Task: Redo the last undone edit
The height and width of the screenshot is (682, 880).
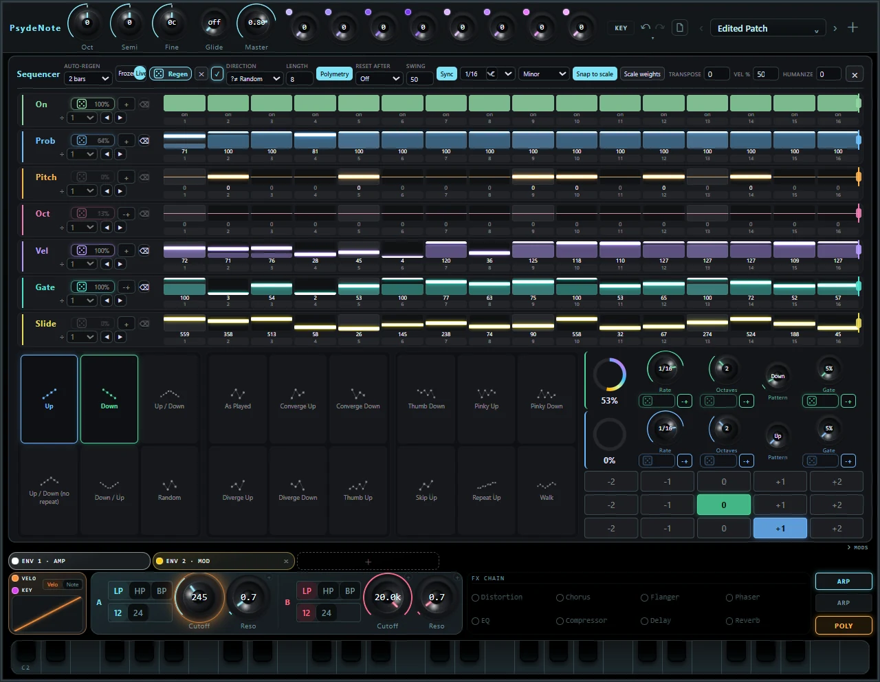Action: tap(660, 27)
